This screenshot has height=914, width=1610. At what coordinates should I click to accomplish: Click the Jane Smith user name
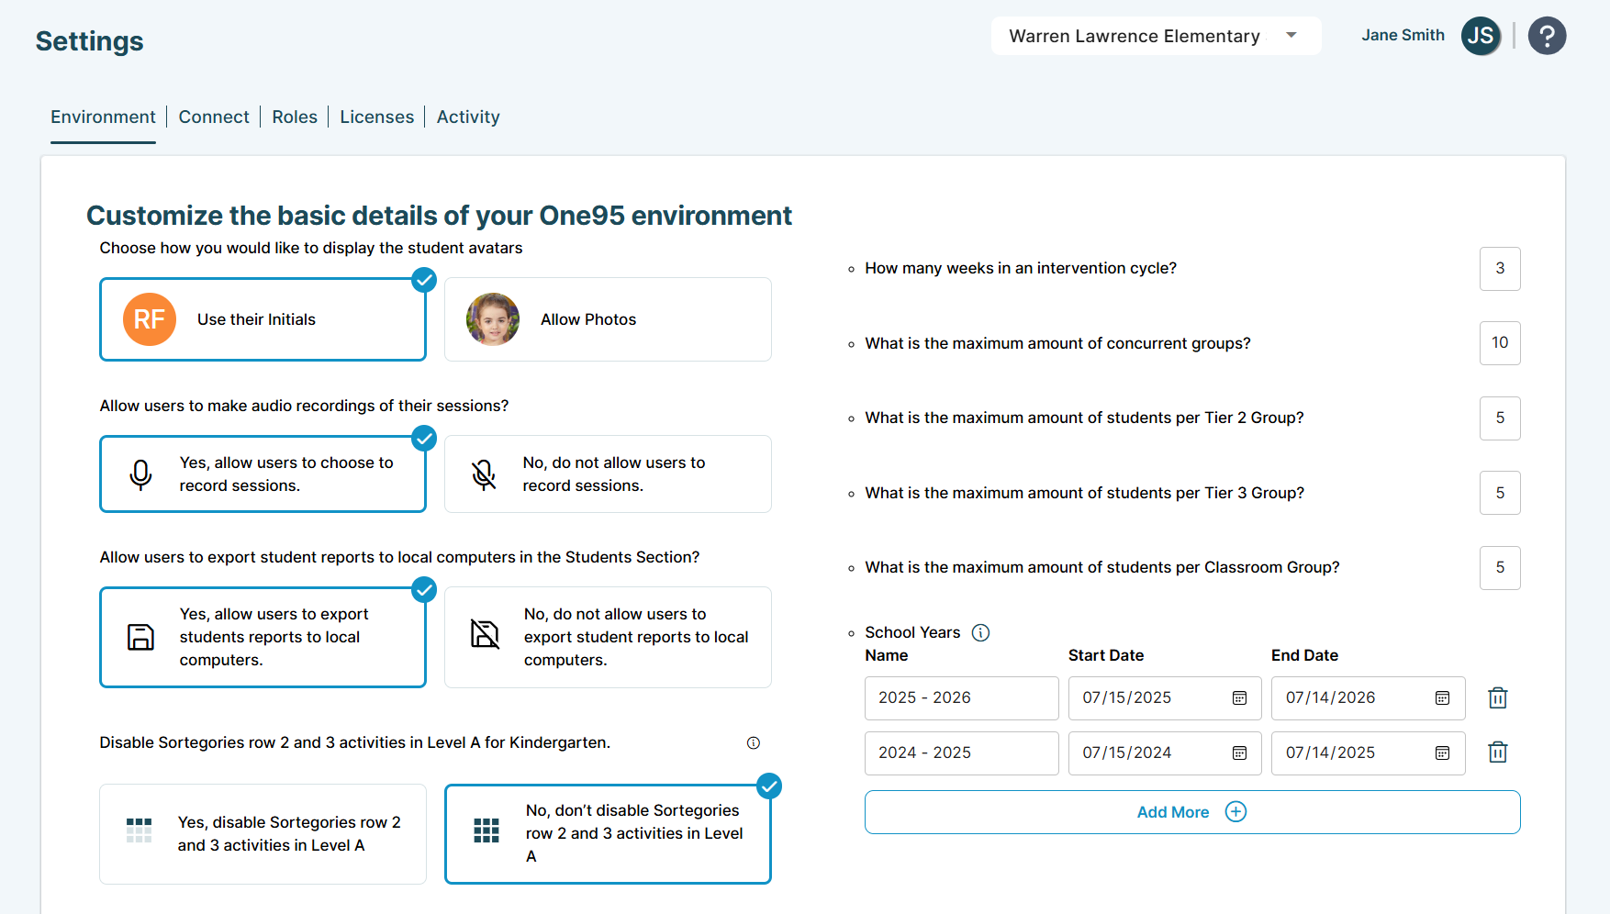[1403, 35]
